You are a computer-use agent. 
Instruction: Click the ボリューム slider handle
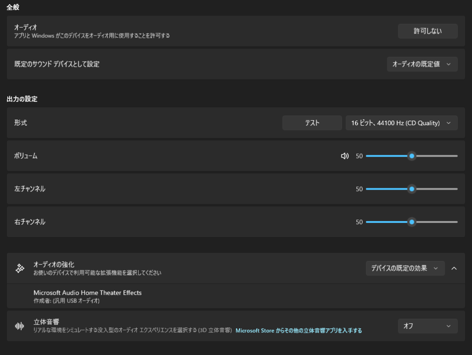click(412, 156)
